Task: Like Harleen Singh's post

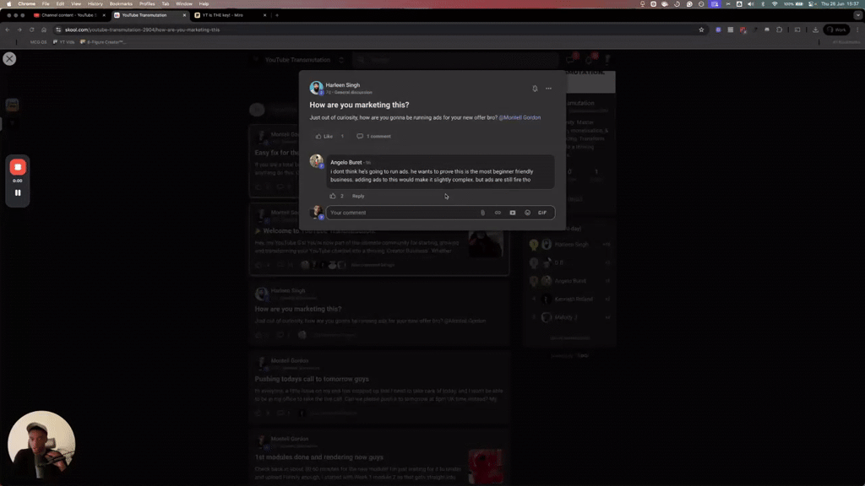Action: (x=324, y=136)
